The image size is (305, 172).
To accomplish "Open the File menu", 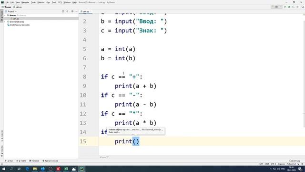I will (7, 2).
